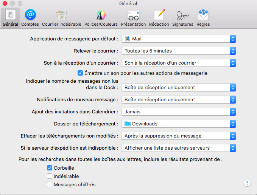
Task: Open the new message notifications dropdown
Action: pyautogui.click(x=179, y=99)
